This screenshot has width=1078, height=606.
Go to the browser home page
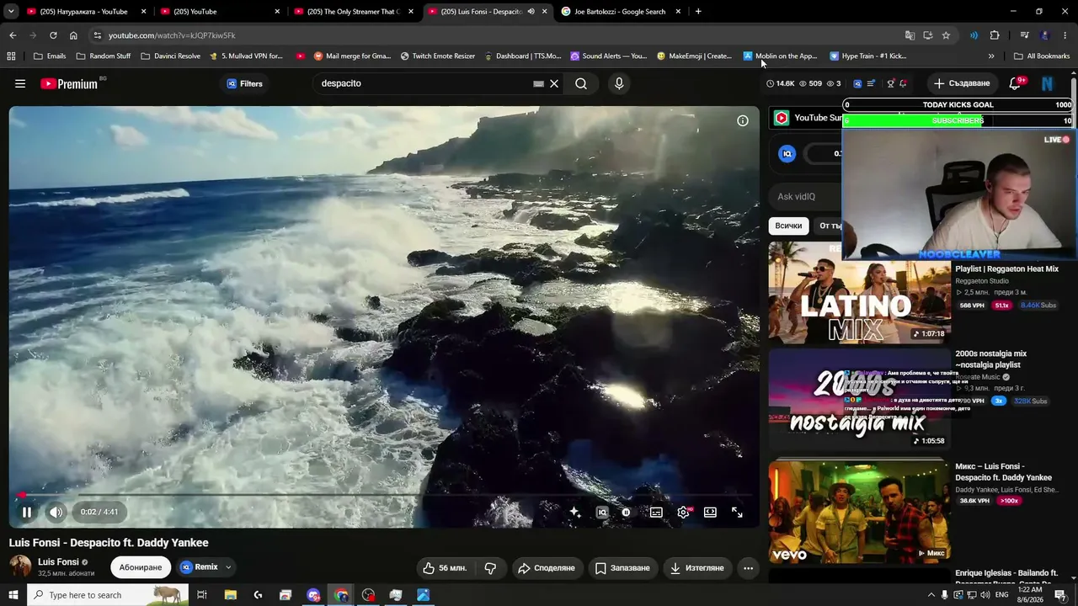73,35
